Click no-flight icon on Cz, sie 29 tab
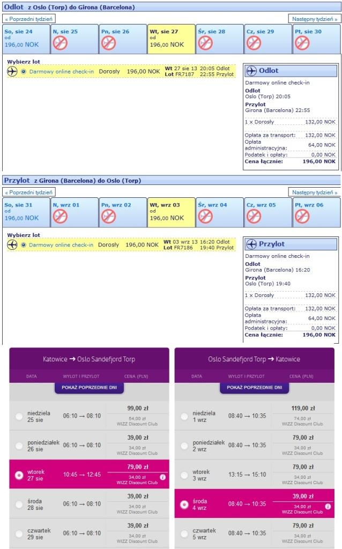 coord(254,43)
